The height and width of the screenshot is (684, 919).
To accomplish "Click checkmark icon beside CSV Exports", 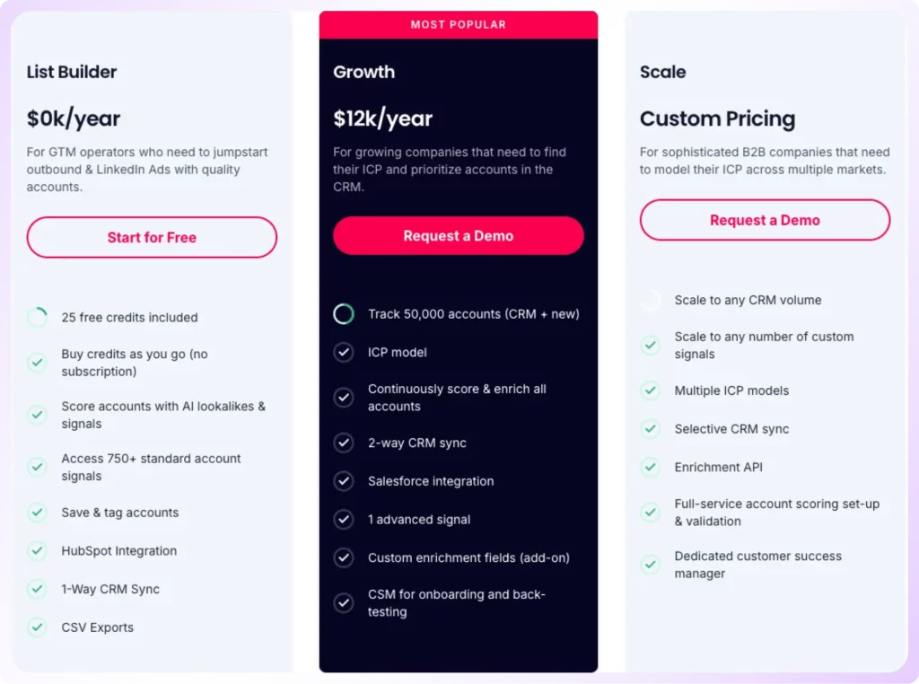I will [x=37, y=627].
